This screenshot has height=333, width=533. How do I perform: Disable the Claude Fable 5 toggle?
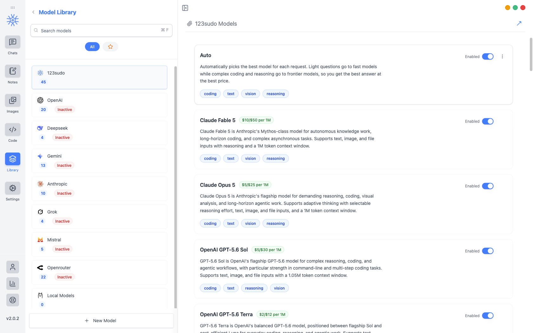488,121
